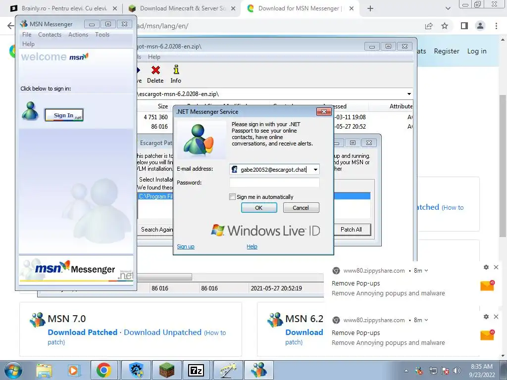Viewport: 507px width, 380px height.
Task: Open the shield-gear taskbar program
Action: pos(136,370)
